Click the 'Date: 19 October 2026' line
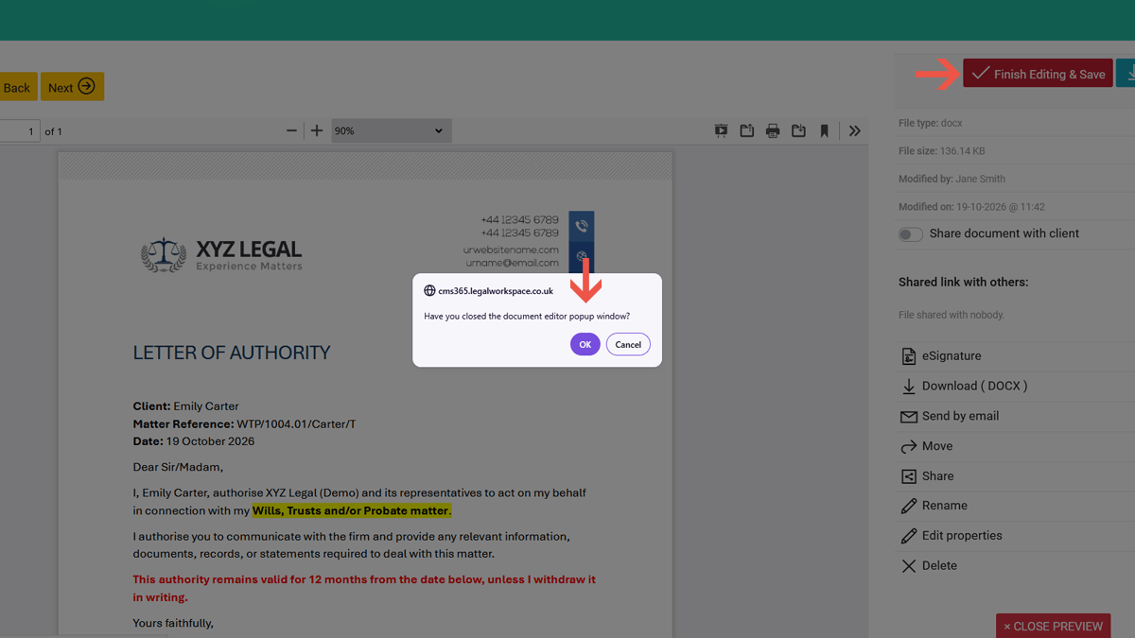The image size is (1135, 638). [193, 441]
